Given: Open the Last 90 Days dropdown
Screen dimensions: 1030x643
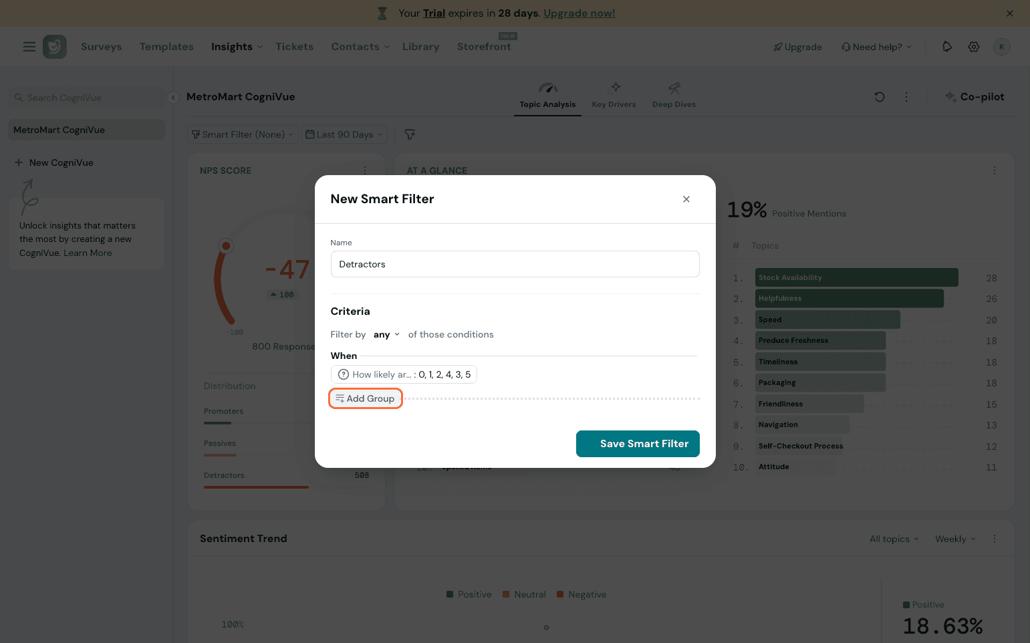Looking at the screenshot, I should (x=344, y=134).
